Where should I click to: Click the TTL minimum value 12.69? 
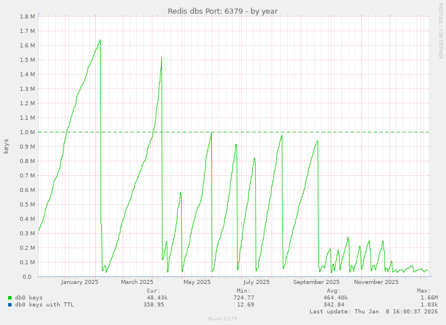(x=245, y=305)
